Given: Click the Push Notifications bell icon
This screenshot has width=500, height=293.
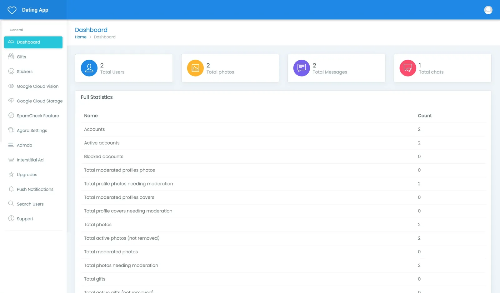Looking at the screenshot, I should click(x=11, y=189).
